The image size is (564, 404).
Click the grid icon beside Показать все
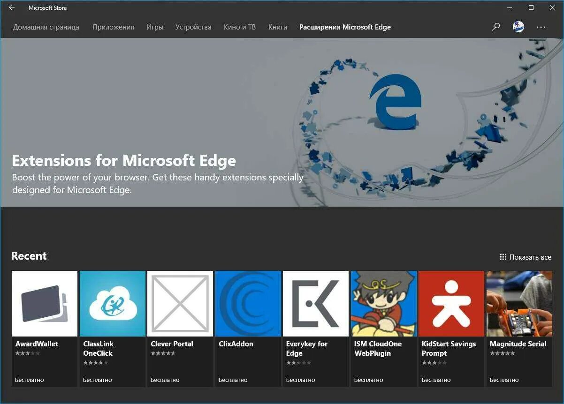tap(503, 257)
